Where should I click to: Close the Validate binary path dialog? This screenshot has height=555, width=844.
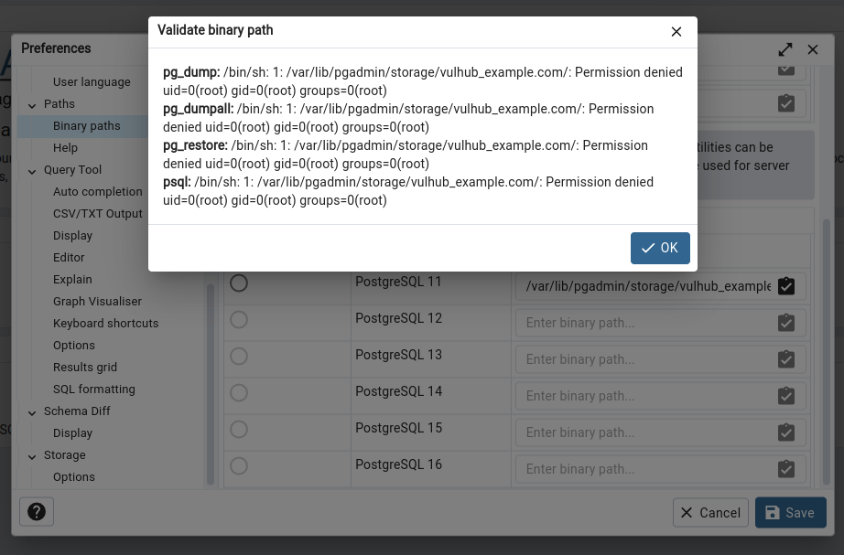pos(676,32)
